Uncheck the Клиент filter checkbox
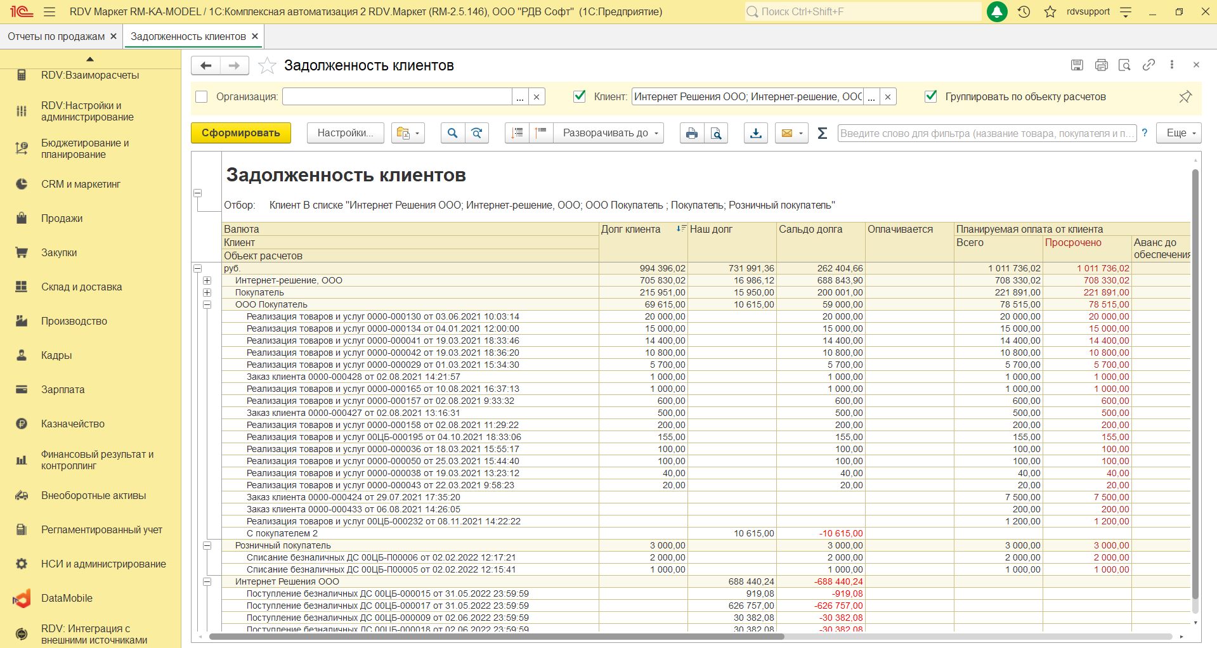This screenshot has height=648, width=1217. click(x=579, y=96)
